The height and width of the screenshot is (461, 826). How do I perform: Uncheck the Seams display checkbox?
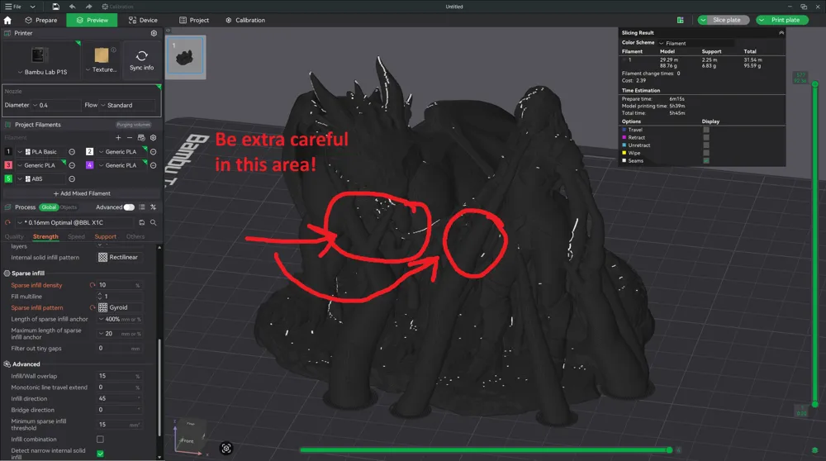point(706,161)
